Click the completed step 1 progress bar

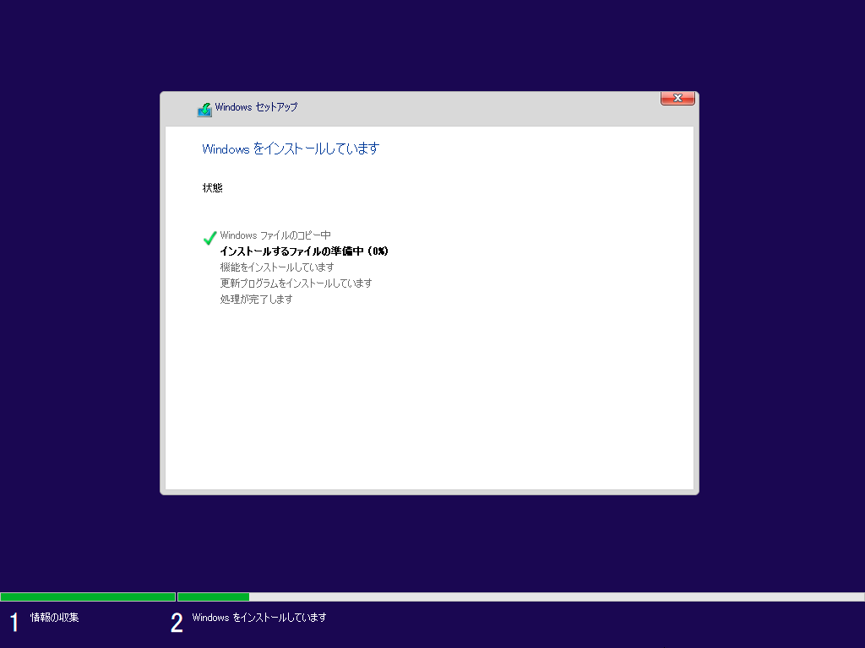(88, 597)
